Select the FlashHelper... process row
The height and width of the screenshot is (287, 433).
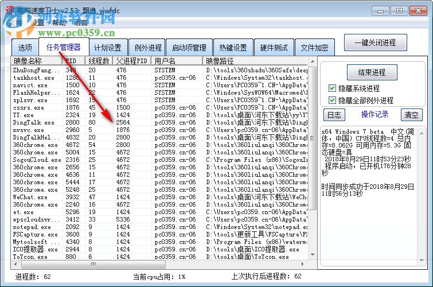coord(159,92)
